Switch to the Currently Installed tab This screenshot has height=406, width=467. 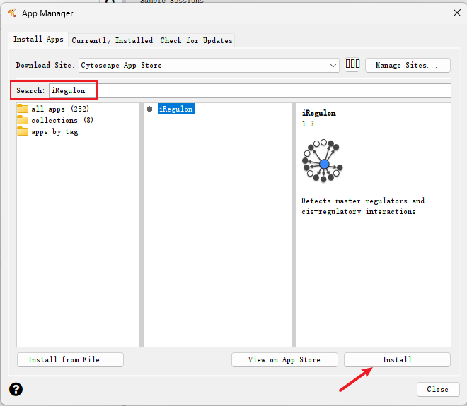(x=113, y=40)
